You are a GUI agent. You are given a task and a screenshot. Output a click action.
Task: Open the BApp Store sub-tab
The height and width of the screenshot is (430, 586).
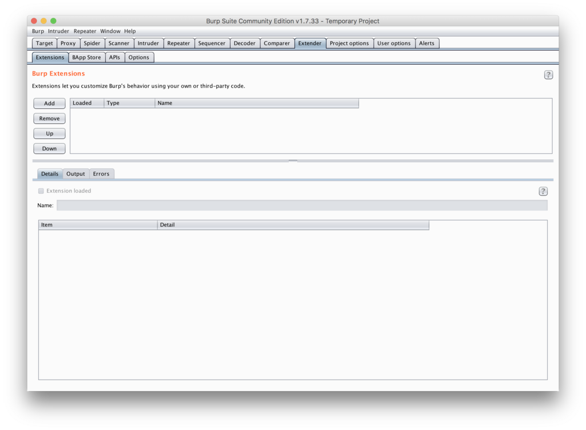click(86, 57)
